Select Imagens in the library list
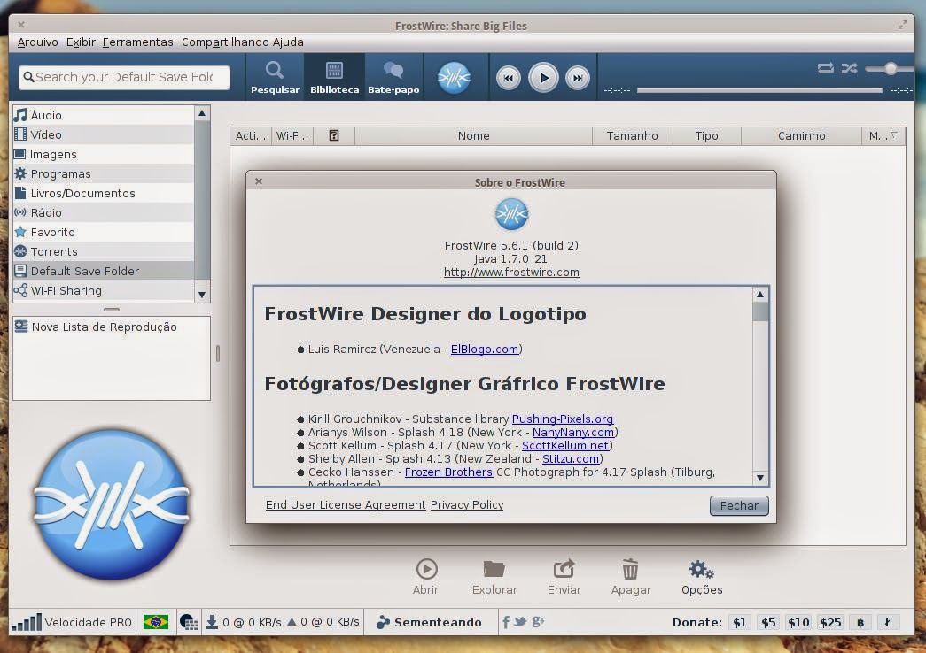Viewport: 926px width, 653px height. 104,154
